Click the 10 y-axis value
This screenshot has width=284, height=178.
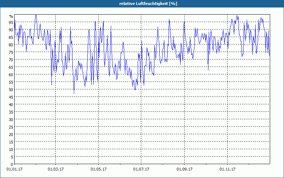(x=11, y=149)
